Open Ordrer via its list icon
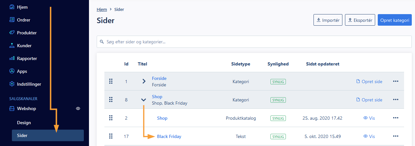 point(12,20)
